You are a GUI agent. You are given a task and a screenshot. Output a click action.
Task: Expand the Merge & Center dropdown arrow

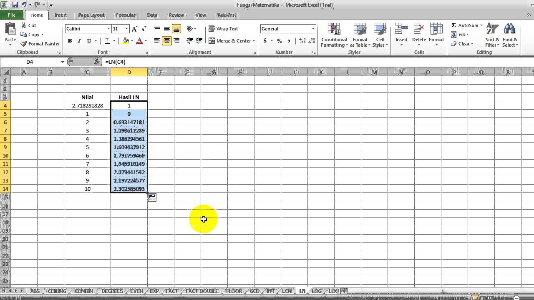(x=254, y=41)
